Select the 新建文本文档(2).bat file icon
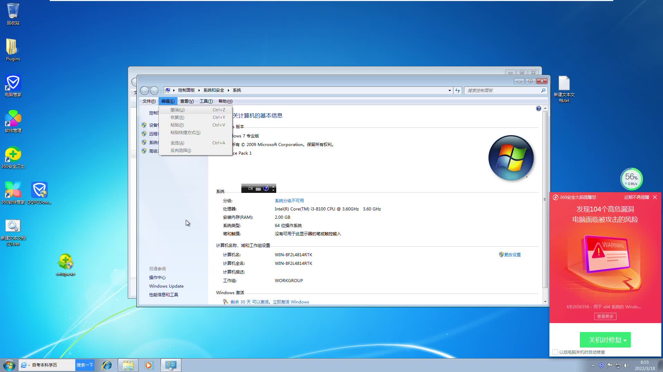The width and height of the screenshot is (663, 372). 13,232
